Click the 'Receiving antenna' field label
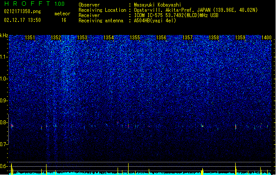The width and height of the screenshot is (276, 175). pyautogui.click(x=101, y=21)
